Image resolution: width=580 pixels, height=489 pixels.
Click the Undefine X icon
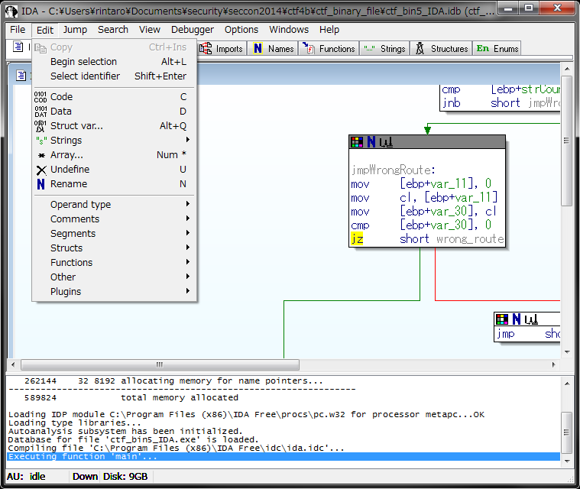41,170
